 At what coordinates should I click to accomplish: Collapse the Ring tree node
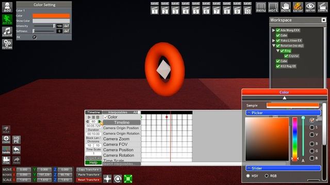tap(278, 51)
